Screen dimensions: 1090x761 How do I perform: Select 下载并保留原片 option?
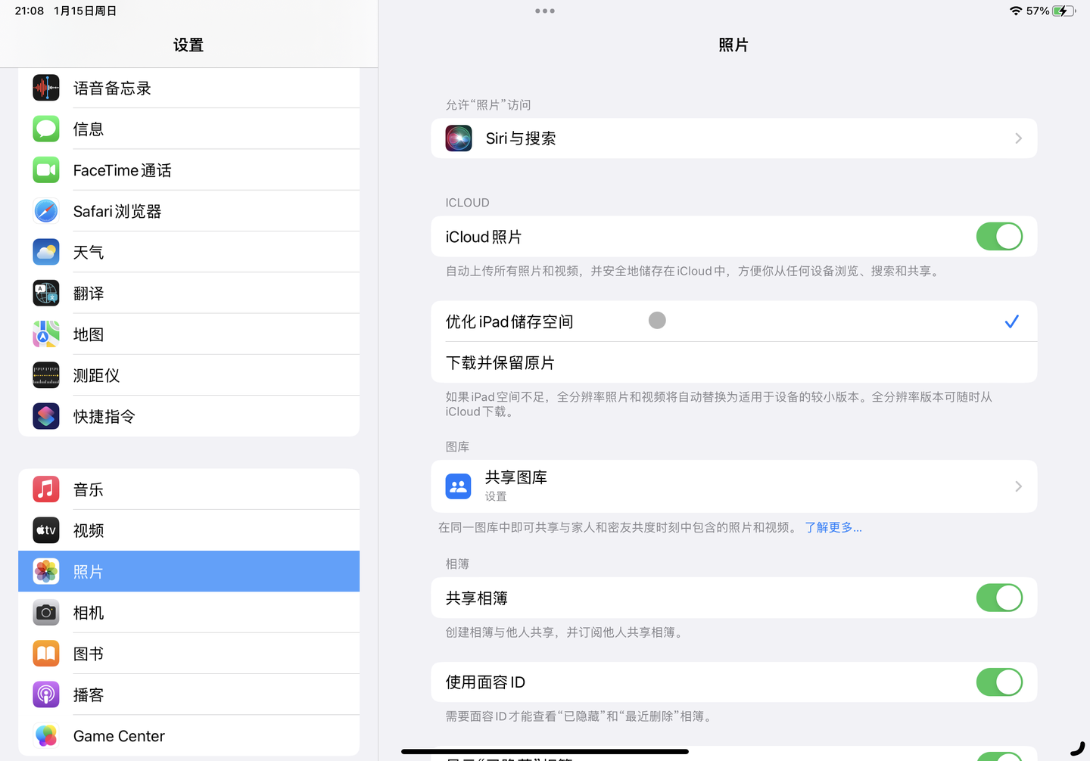[500, 362]
